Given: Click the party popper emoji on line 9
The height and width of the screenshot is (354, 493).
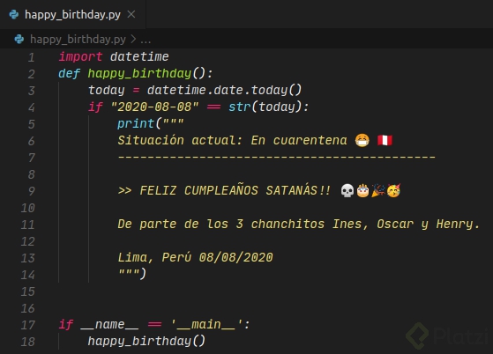Looking at the screenshot, I should point(378,190).
